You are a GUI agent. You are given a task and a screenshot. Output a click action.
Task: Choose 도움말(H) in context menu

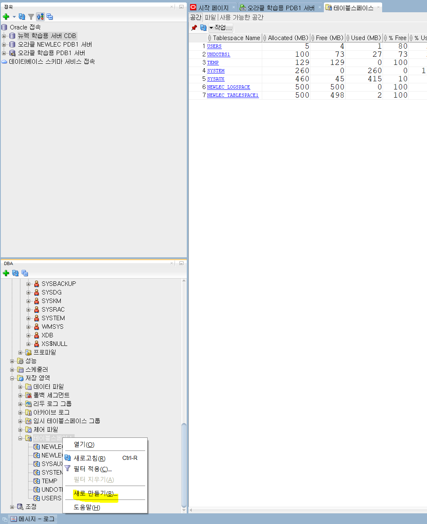pos(105,507)
